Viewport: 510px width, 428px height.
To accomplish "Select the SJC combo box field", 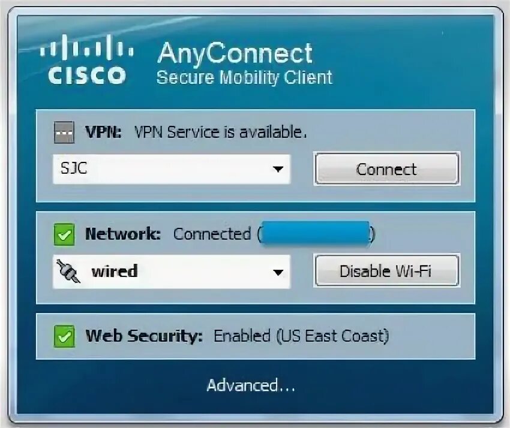I will pyautogui.click(x=172, y=169).
